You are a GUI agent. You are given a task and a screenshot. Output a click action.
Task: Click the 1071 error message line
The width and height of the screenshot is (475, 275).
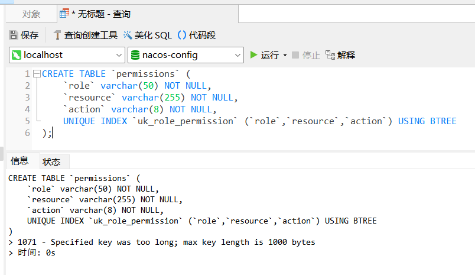[162, 242]
